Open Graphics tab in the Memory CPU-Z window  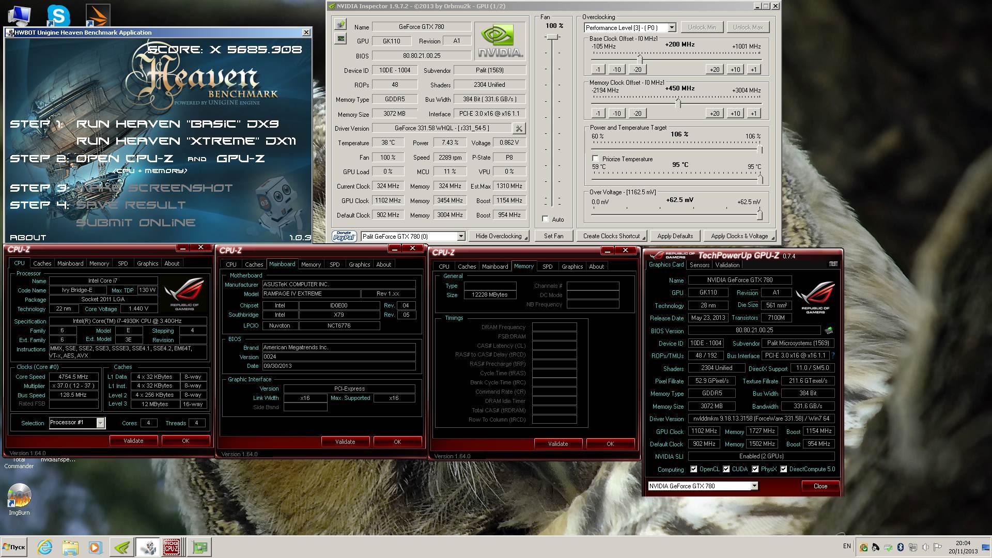(572, 267)
